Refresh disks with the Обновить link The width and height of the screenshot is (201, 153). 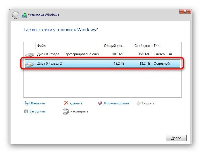tap(37, 103)
